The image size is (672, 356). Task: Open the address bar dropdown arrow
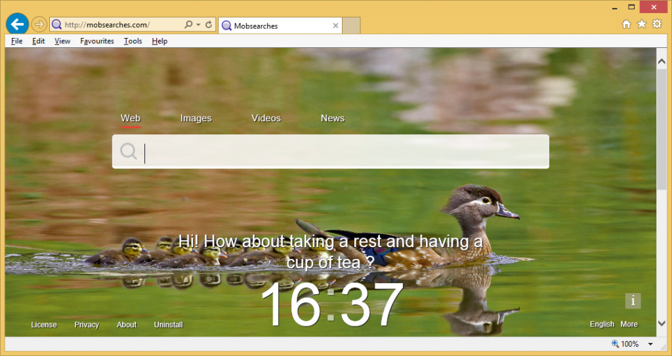click(x=198, y=25)
